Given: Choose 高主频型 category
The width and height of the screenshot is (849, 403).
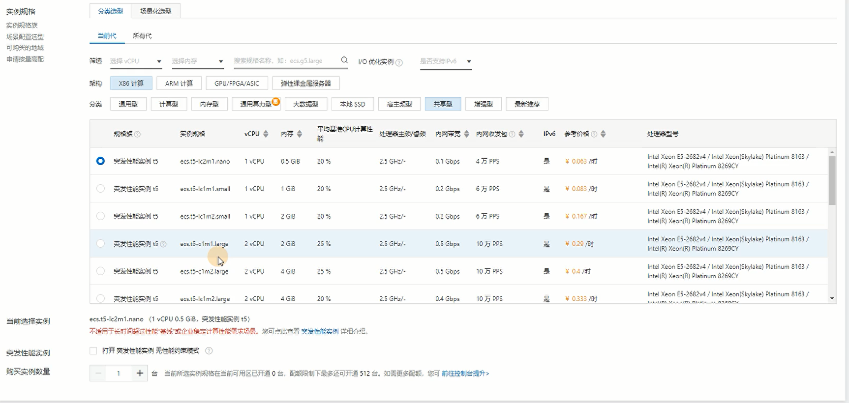Looking at the screenshot, I should tap(399, 104).
